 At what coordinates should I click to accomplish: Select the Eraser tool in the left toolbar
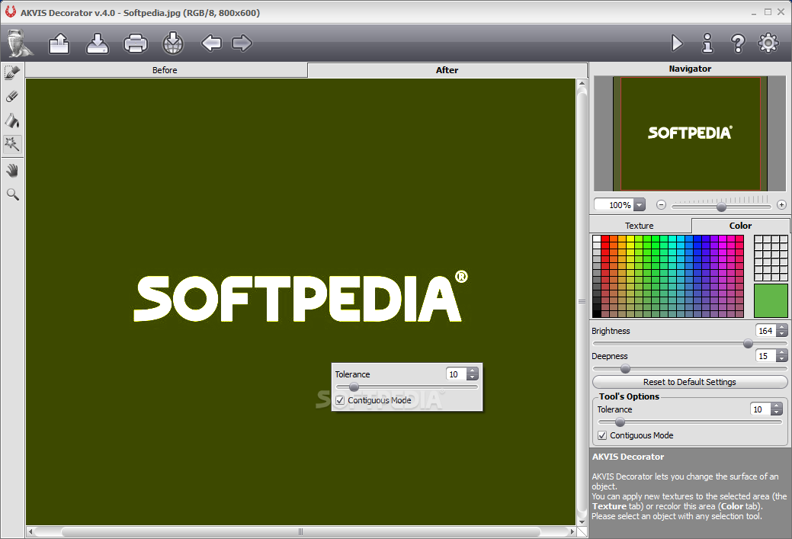click(x=12, y=96)
